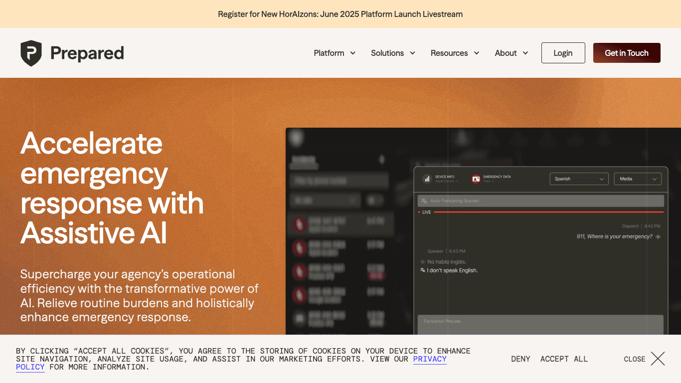The height and width of the screenshot is (383, 681).
Task: Click the 'Speaker | 6:43 PM' timestamp
Action: 447,251
